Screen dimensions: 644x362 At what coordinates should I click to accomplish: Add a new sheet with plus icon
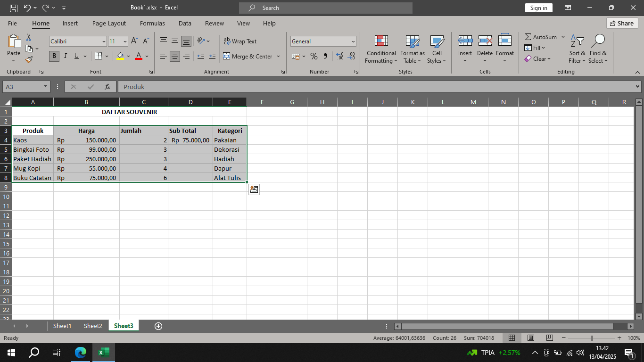coord(158,326)
